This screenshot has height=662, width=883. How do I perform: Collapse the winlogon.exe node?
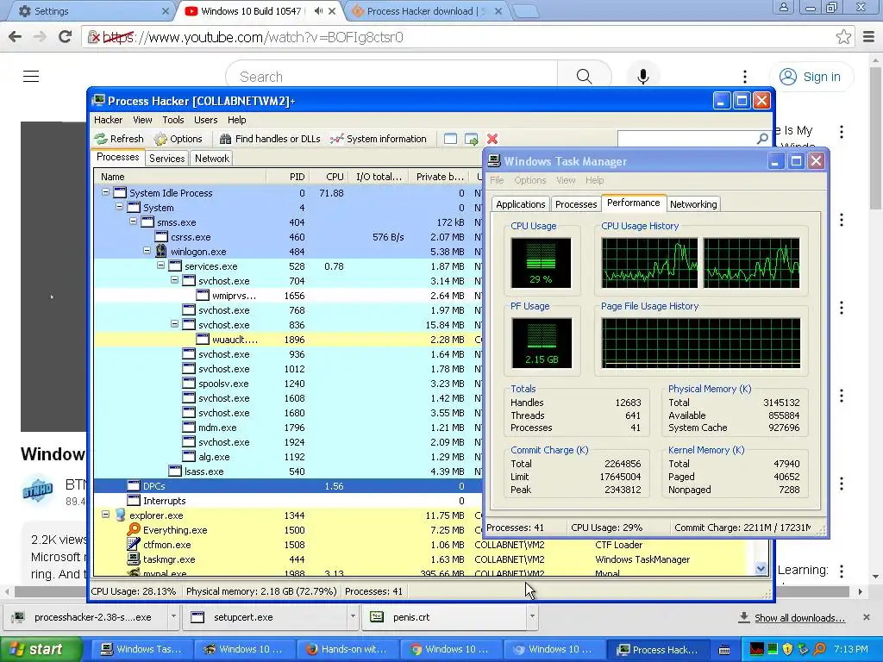[147, 251]
